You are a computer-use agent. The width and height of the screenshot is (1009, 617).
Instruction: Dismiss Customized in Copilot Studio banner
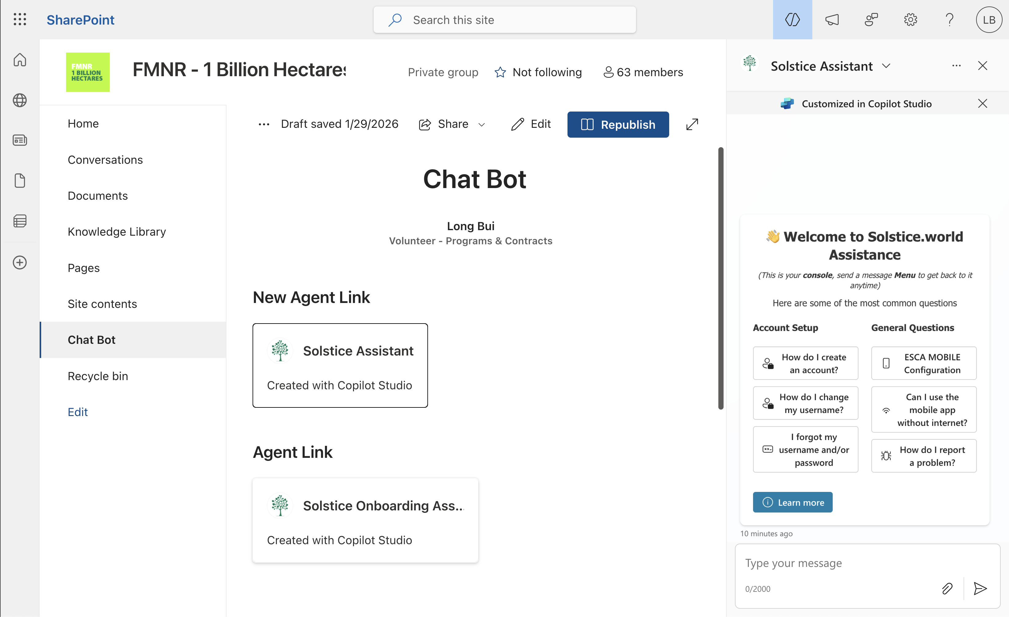tap(982, 104)
